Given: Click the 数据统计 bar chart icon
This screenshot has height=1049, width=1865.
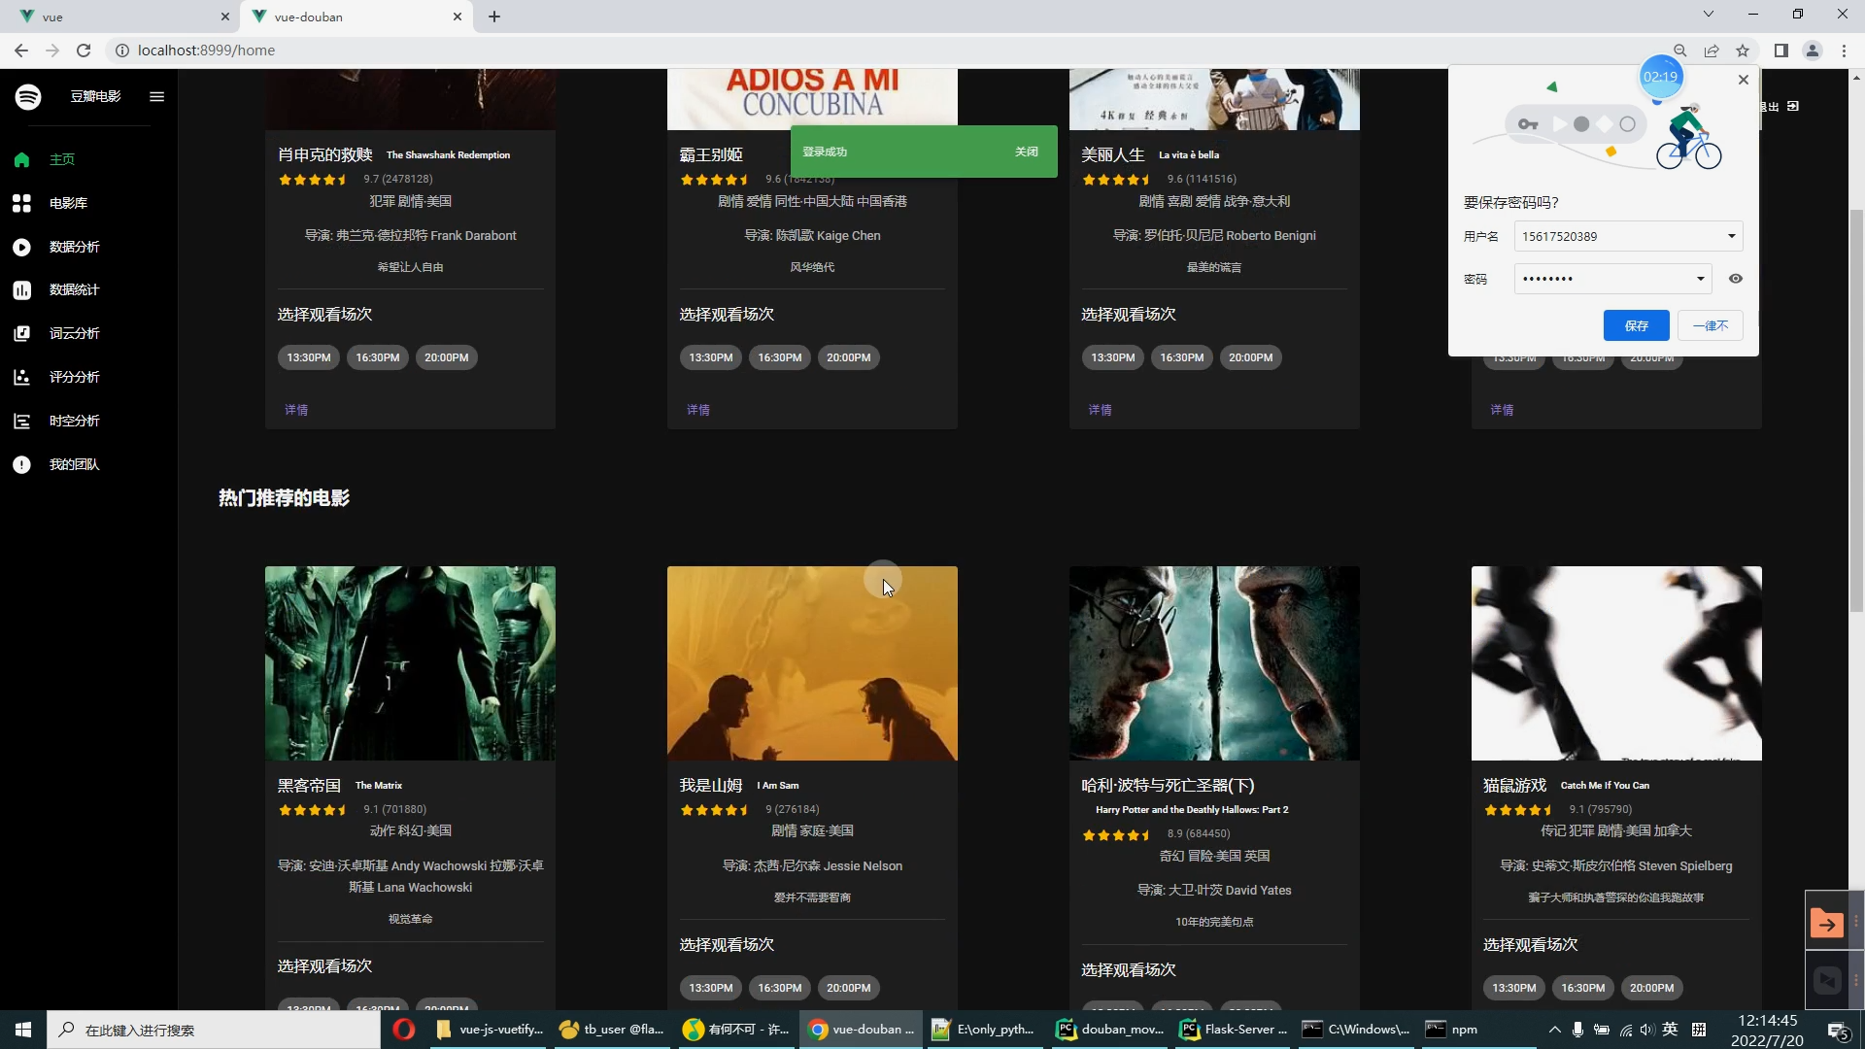Looking at the screenshot, I should tap(21, 289).
